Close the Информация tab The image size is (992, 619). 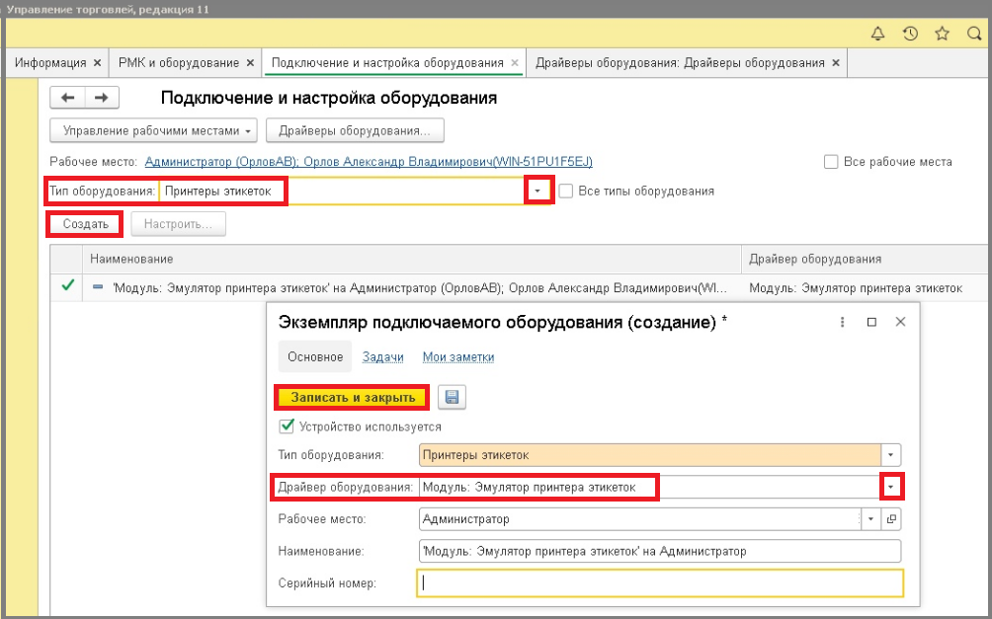[x=97, y=62]
